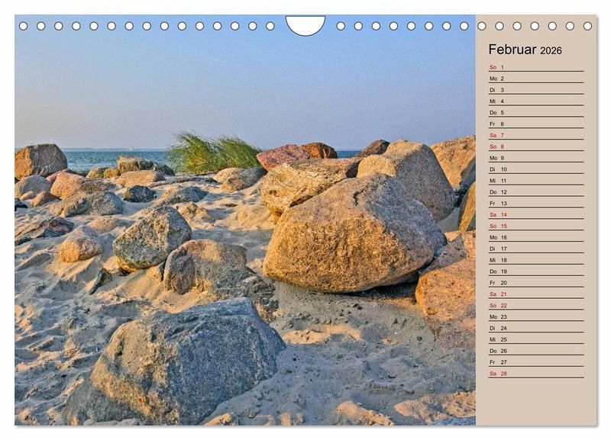Select the So 22 date entry

pos(535,305)
